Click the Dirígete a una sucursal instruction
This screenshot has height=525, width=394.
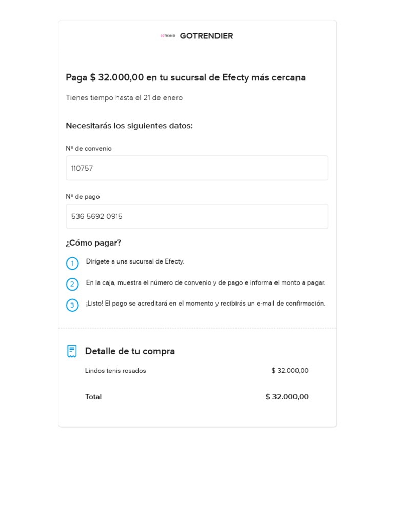click(135, 261)
